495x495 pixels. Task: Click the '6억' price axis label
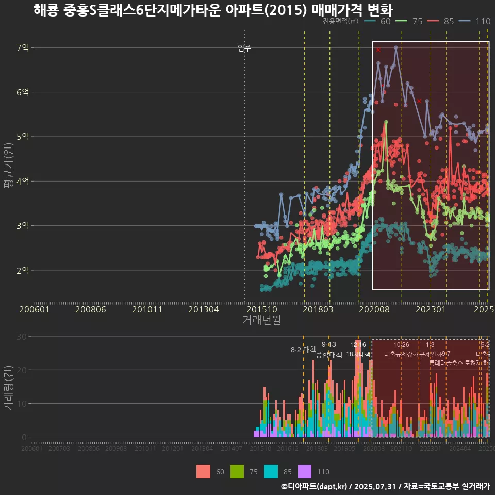pyautogui.click(x=23, y=92)
